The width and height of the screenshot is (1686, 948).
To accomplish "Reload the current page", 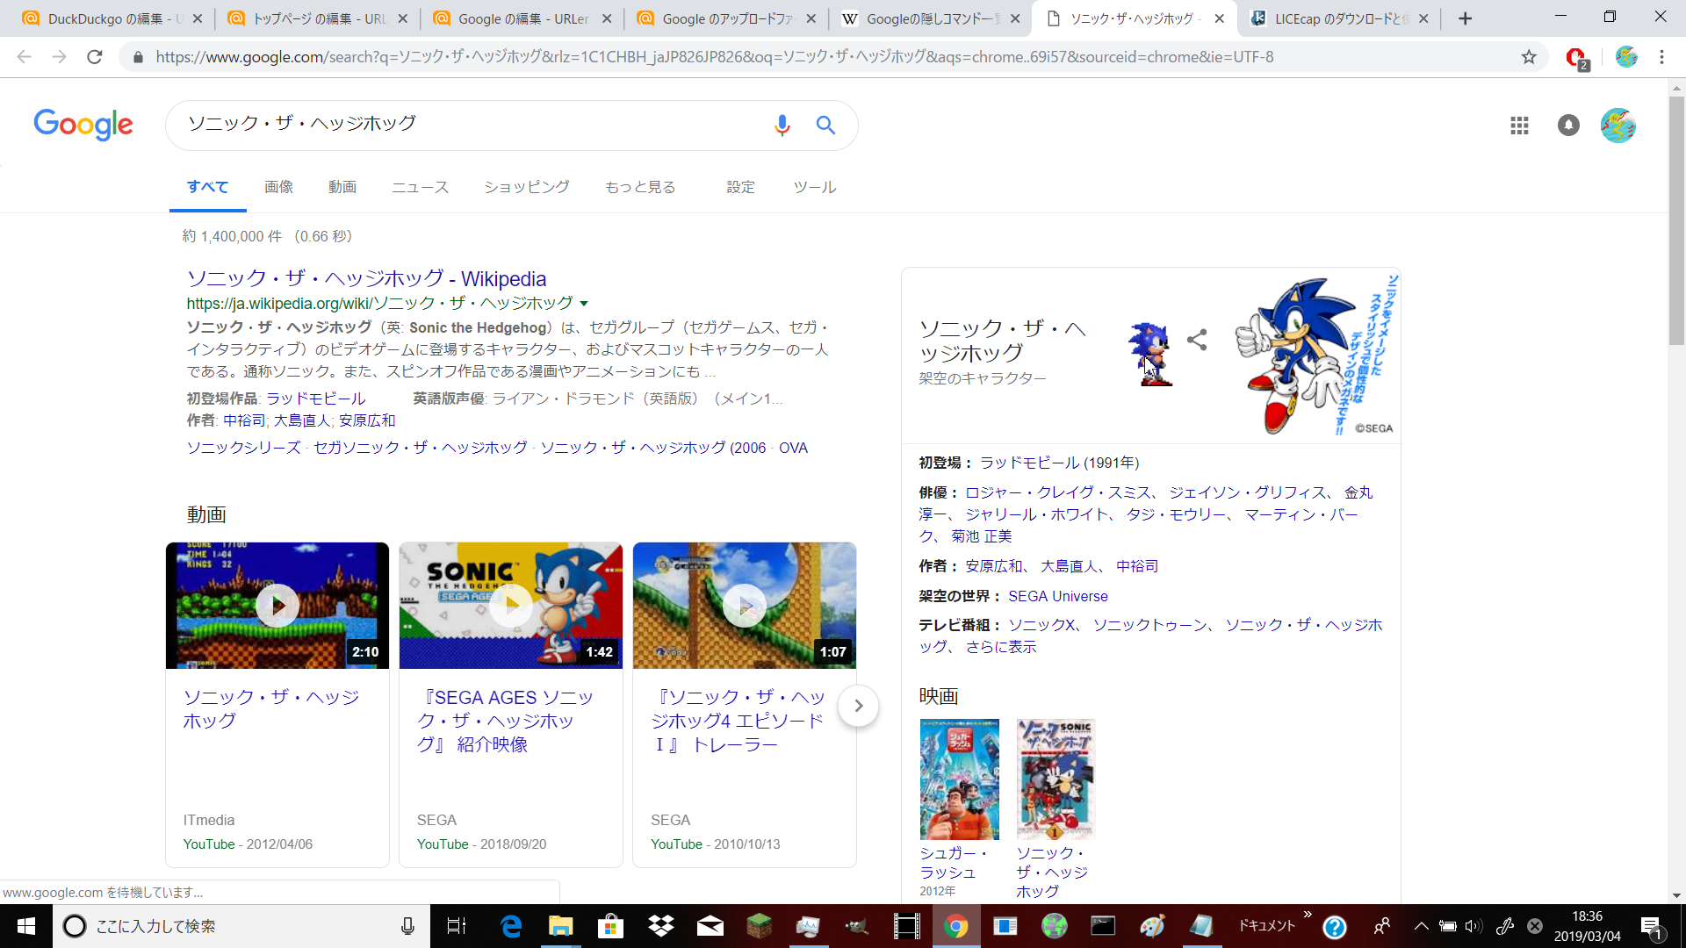I will coord(95,57).
